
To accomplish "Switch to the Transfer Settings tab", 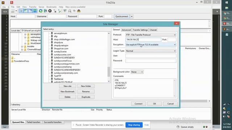I will tap(140, 30).
